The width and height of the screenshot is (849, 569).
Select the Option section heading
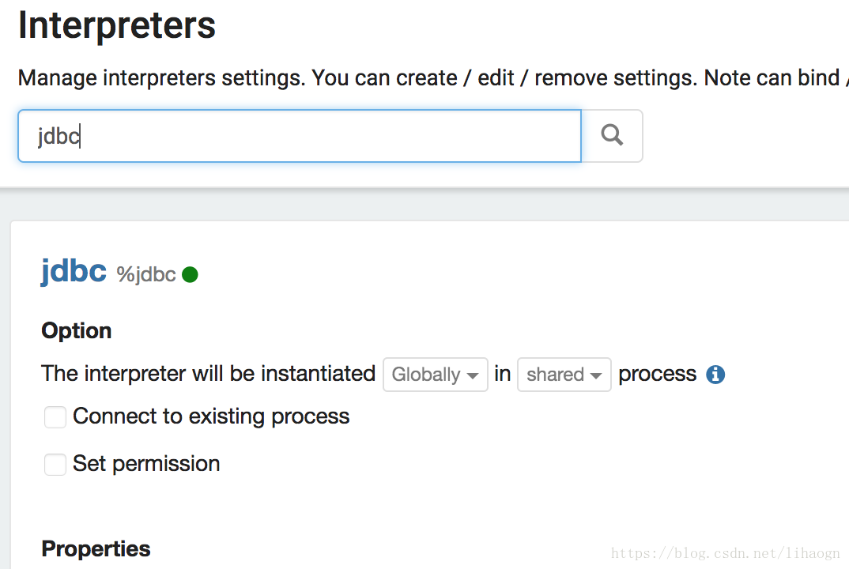coord(77,331)
